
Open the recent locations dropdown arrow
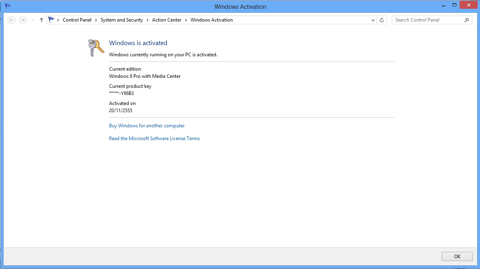pos(33,20)
